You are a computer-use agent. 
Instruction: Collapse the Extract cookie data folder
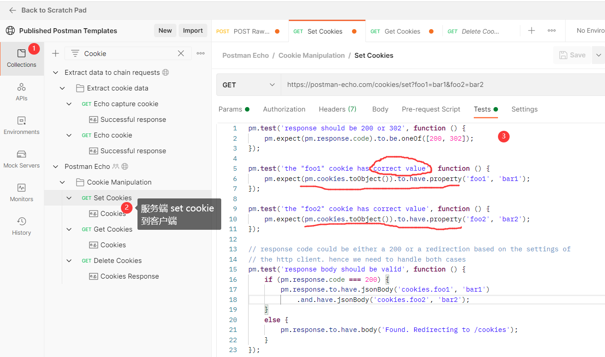[62, 88]
